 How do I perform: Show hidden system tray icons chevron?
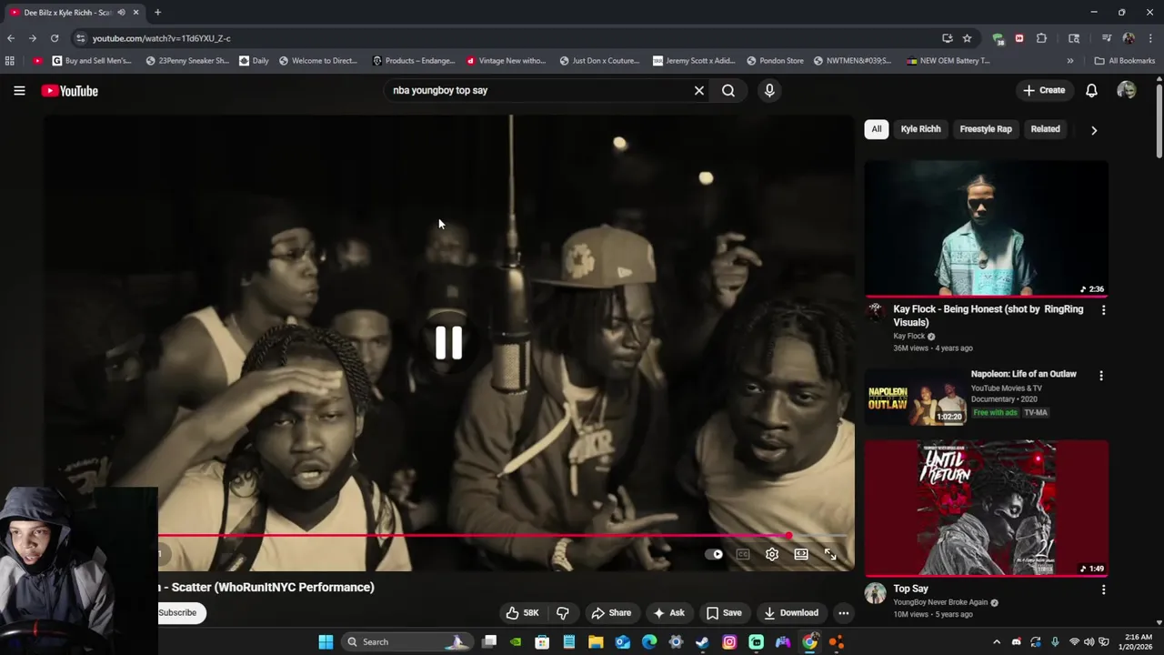(x=997, y=642)
